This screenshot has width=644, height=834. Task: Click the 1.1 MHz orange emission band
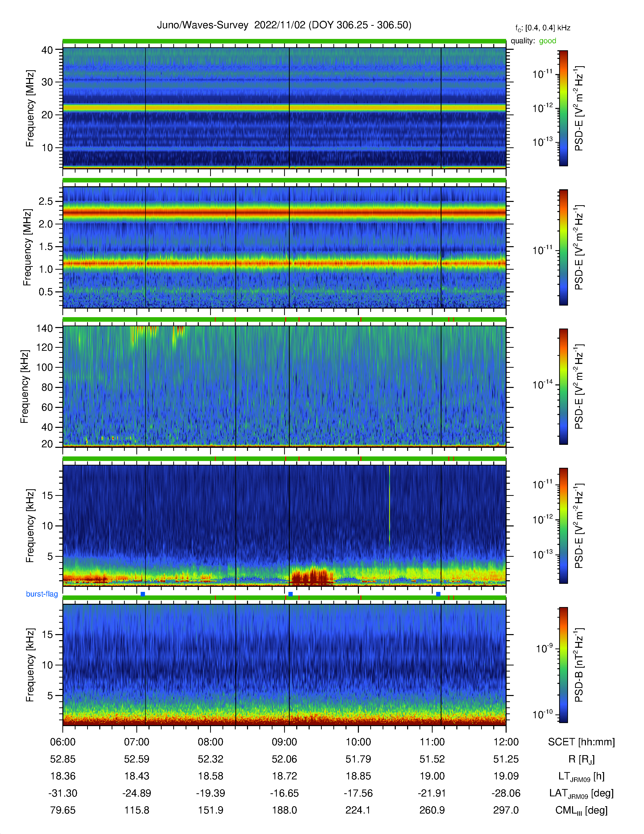pyautogui.click(x=284, y=263)
